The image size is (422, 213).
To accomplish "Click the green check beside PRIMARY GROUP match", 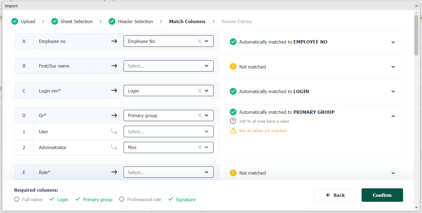I will [x=233, y=112].
